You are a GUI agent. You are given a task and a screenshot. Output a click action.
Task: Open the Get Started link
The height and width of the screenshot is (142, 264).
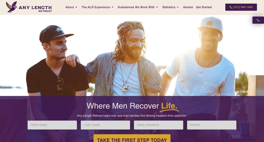204,7
